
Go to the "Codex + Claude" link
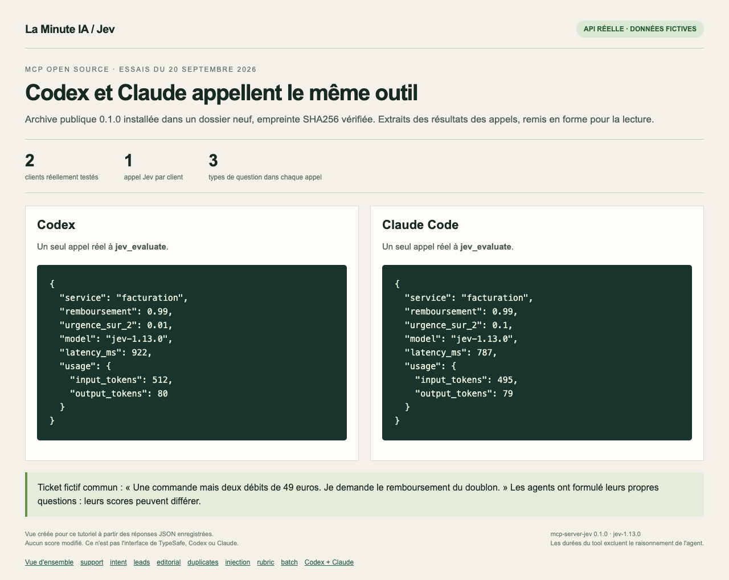coord(329,562)
